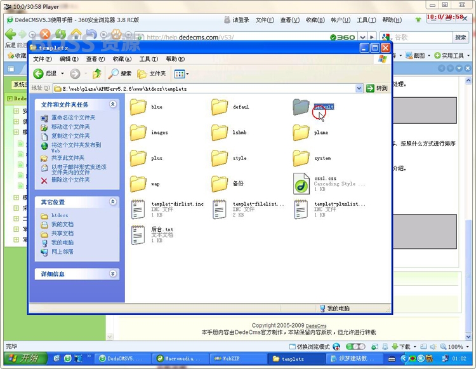This screenshot has width=476, height=369.
Task: Open the browser 帮助(H) menu
Action: pyautogui.click(x=392, y=20)
